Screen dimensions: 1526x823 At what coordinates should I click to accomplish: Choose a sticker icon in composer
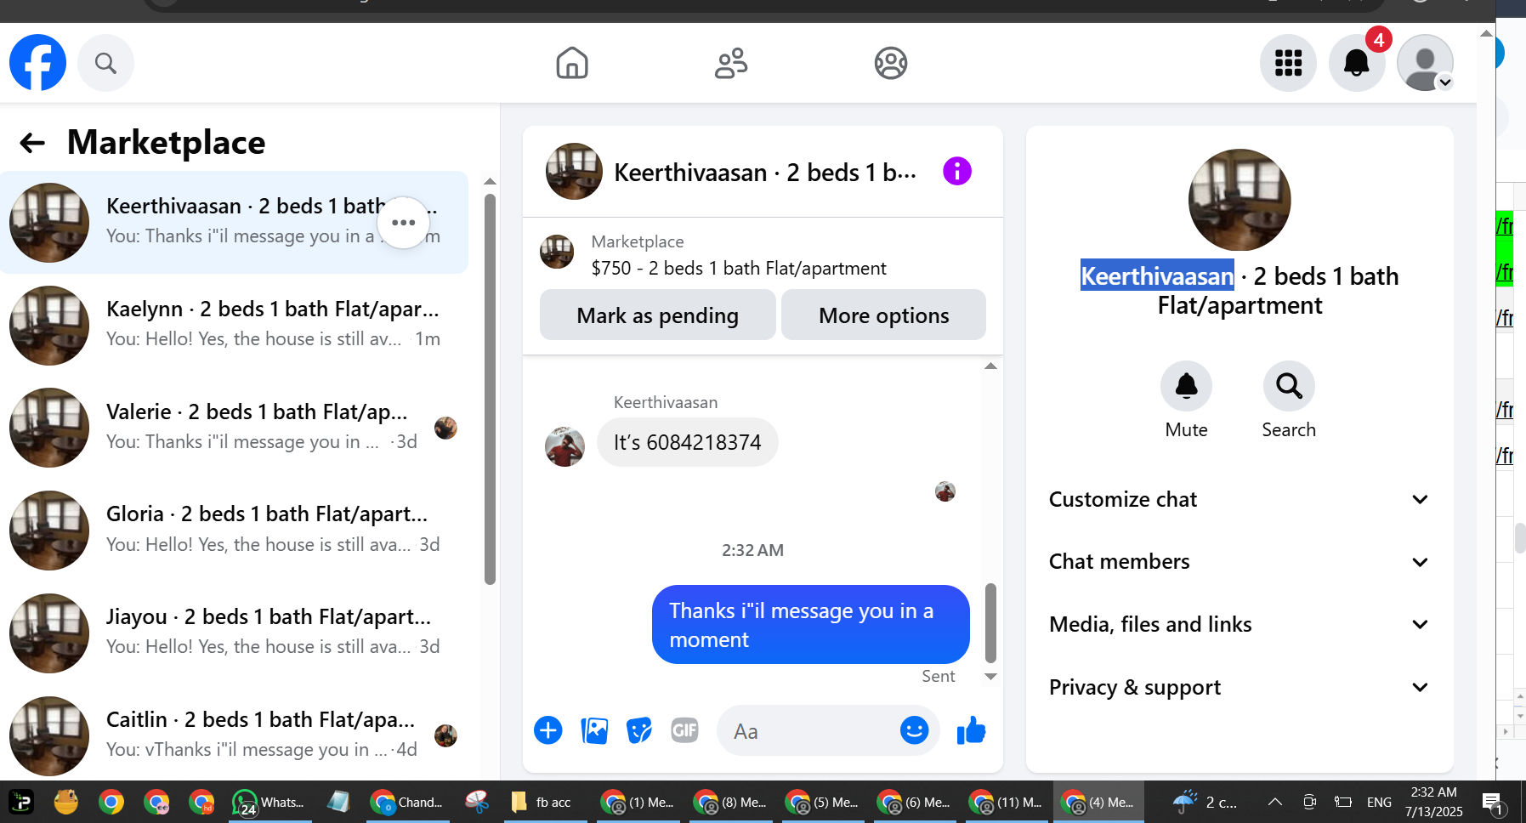point(639,730)
